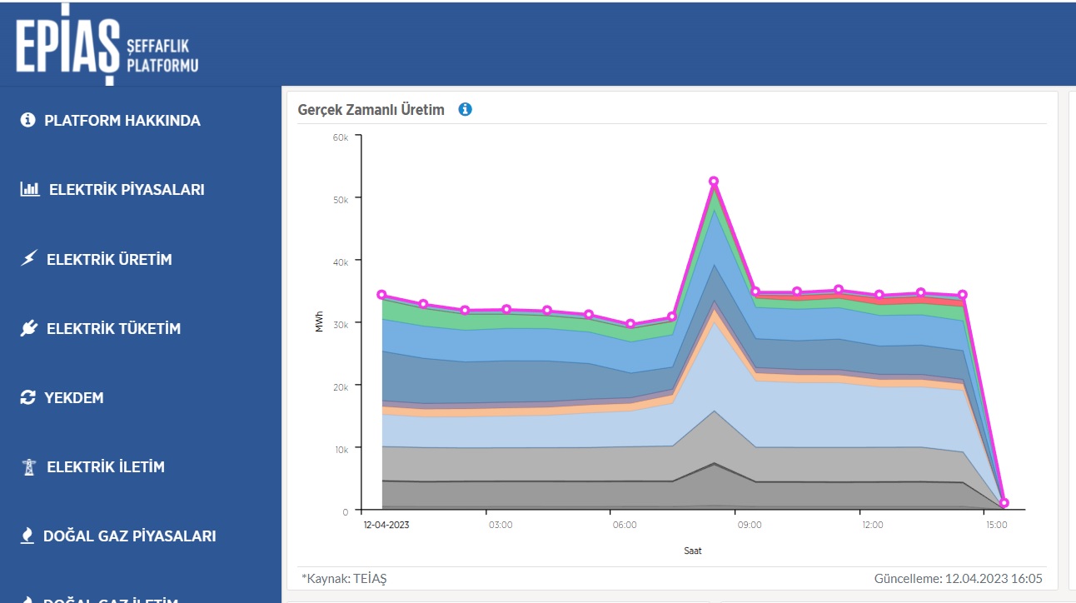
Task: Click the plug icon for Elektrik Tüketim
Action: tap(29, 329)
